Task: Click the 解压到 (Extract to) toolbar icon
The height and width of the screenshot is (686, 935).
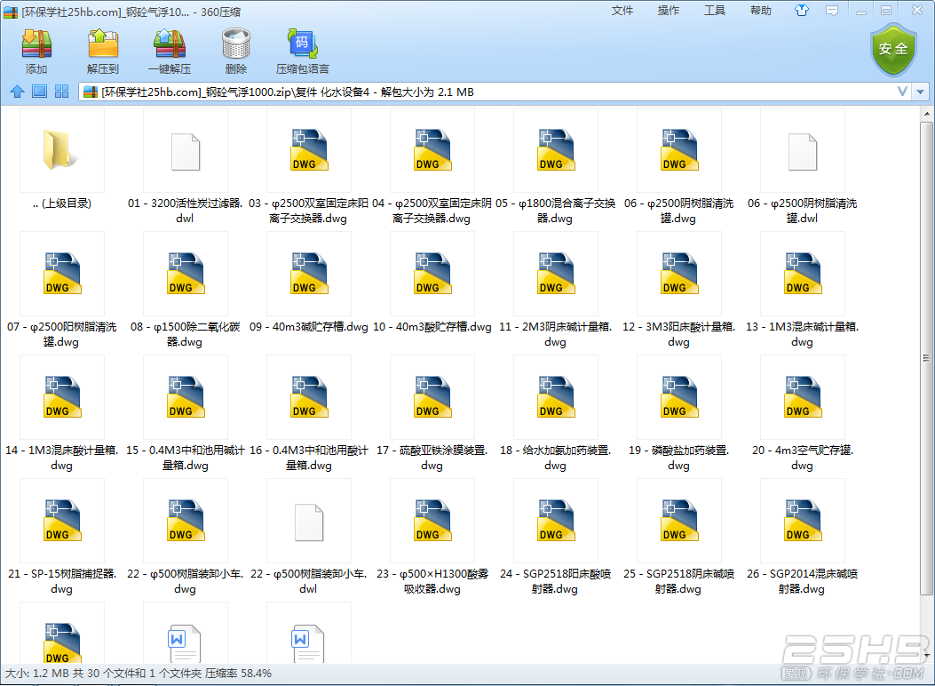Action: [x=103, y=44]
